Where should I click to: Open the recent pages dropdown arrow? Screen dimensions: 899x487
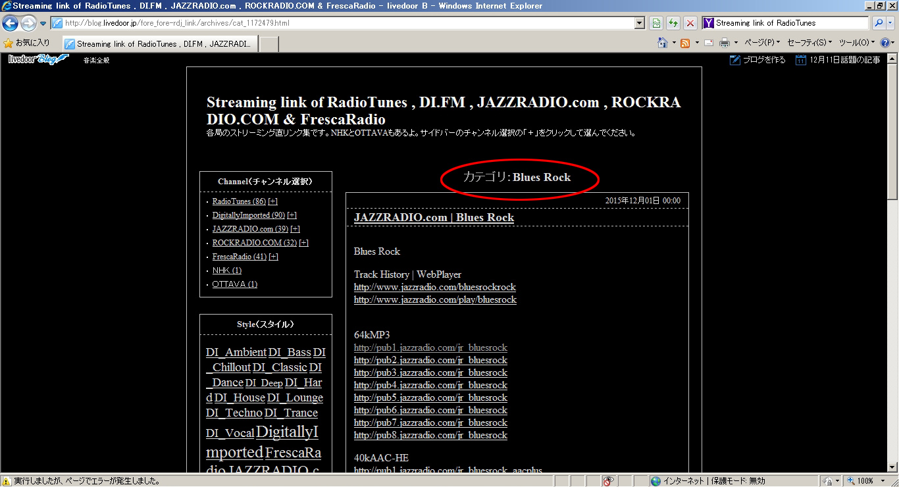pos(43,24)
